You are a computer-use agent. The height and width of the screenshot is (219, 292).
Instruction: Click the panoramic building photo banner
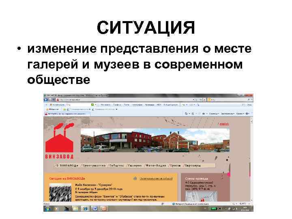(155, 140)
